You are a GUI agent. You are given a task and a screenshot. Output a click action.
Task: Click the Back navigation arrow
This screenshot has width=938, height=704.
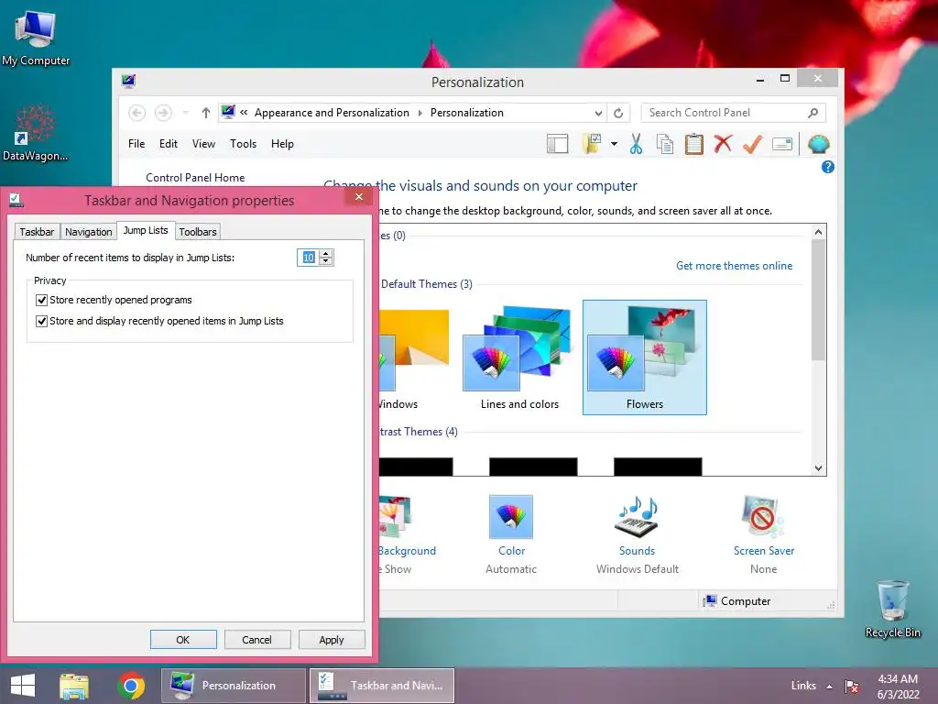click(137, 113)
